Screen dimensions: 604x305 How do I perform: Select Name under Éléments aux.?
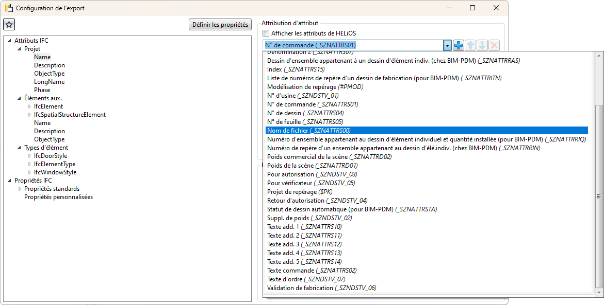[42, 123]
